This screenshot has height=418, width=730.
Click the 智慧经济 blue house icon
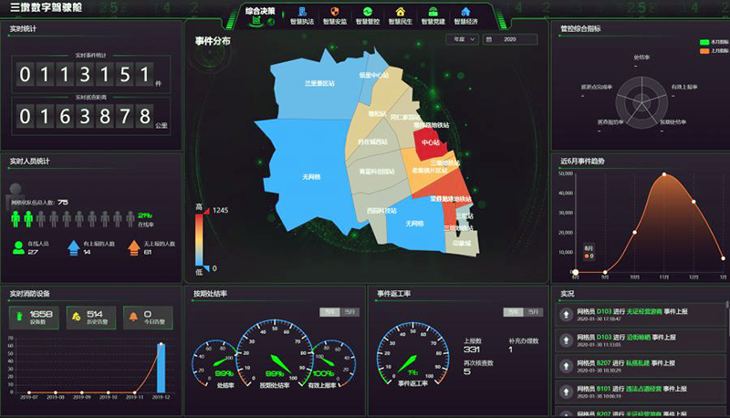465,12
